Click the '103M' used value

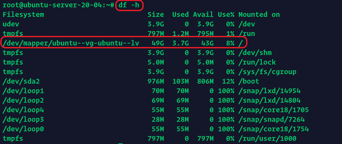(180, 81)
